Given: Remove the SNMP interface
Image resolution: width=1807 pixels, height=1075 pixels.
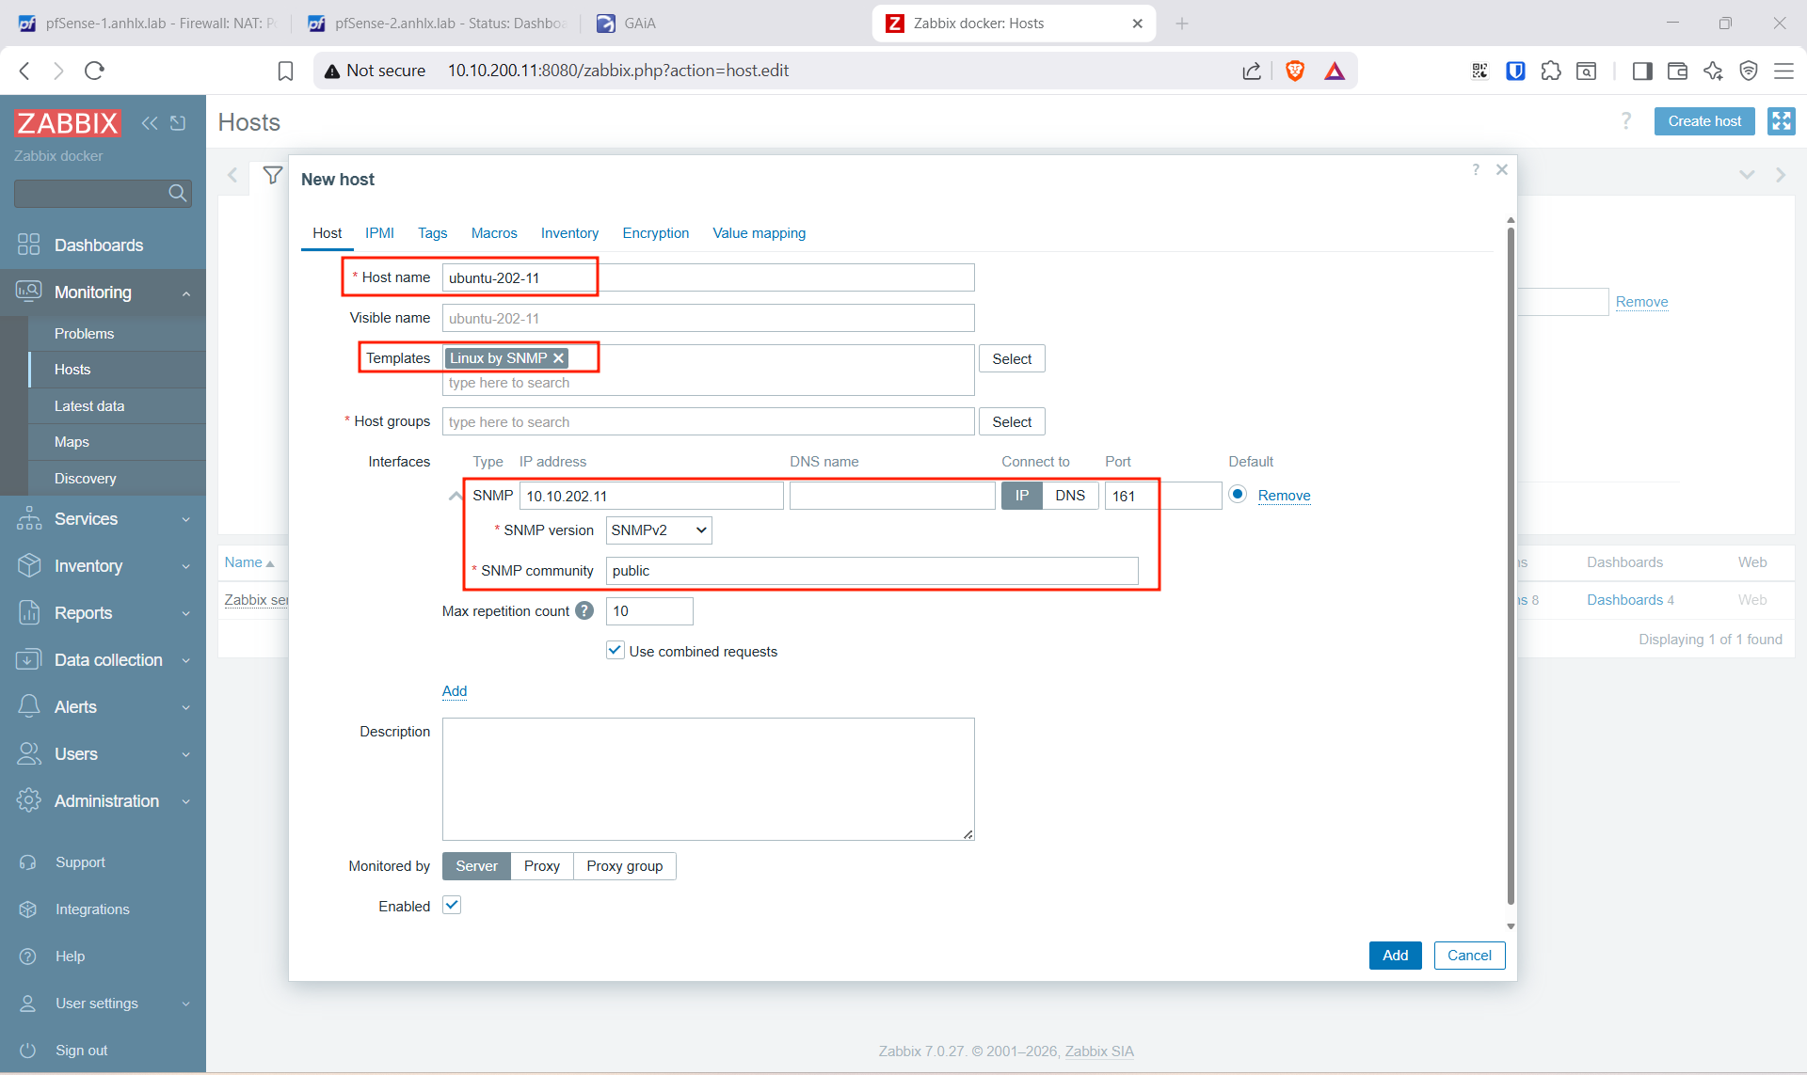Looking at the screenshot, I should click(x=1284, y=496).
